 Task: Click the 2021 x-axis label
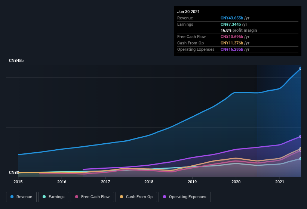280,182
